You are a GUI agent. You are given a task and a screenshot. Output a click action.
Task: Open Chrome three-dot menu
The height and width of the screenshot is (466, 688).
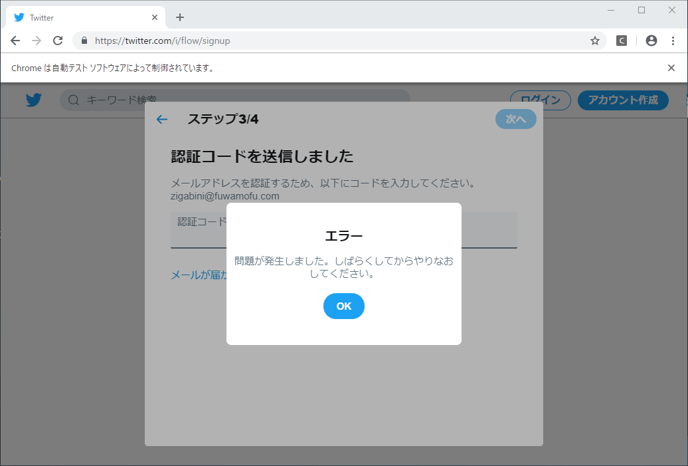[673, 41]
